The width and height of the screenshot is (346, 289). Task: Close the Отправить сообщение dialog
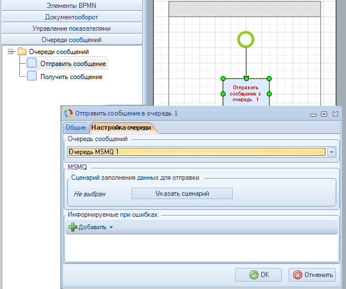[x=335, y=114]
